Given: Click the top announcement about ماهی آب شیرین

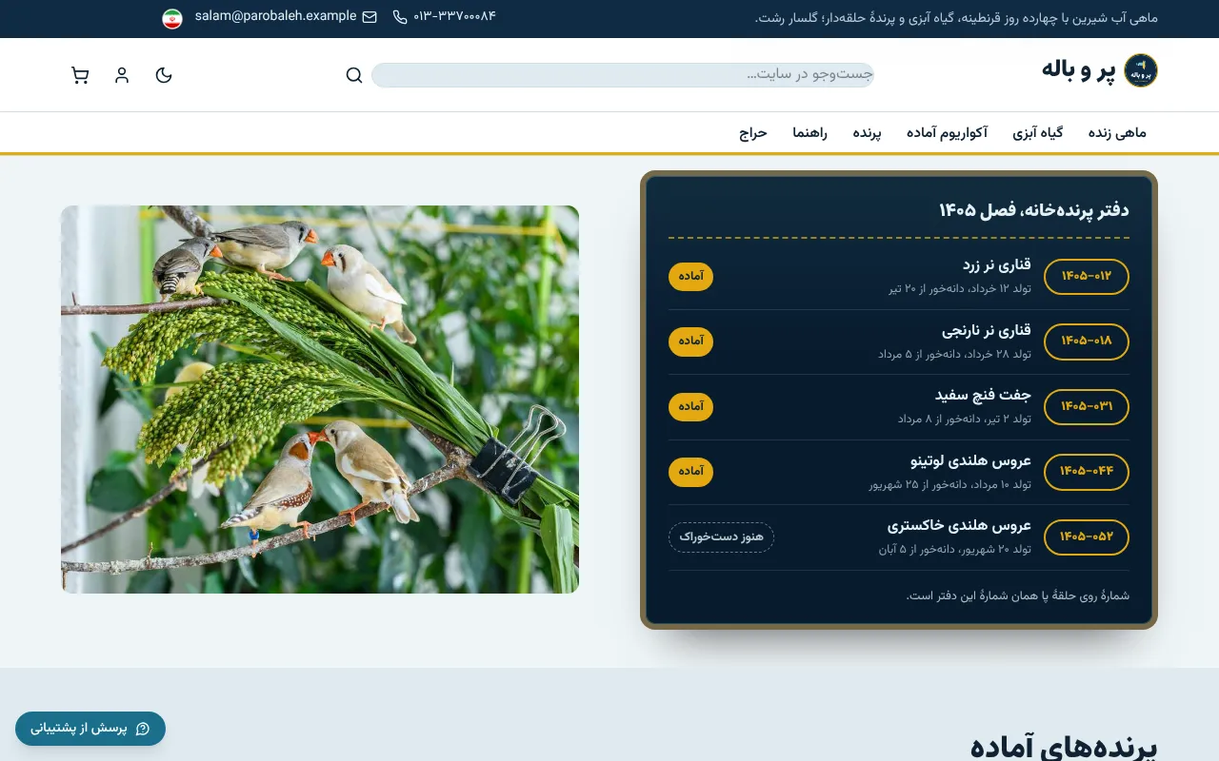Looking at the screenshot, I should pos(956,18).
